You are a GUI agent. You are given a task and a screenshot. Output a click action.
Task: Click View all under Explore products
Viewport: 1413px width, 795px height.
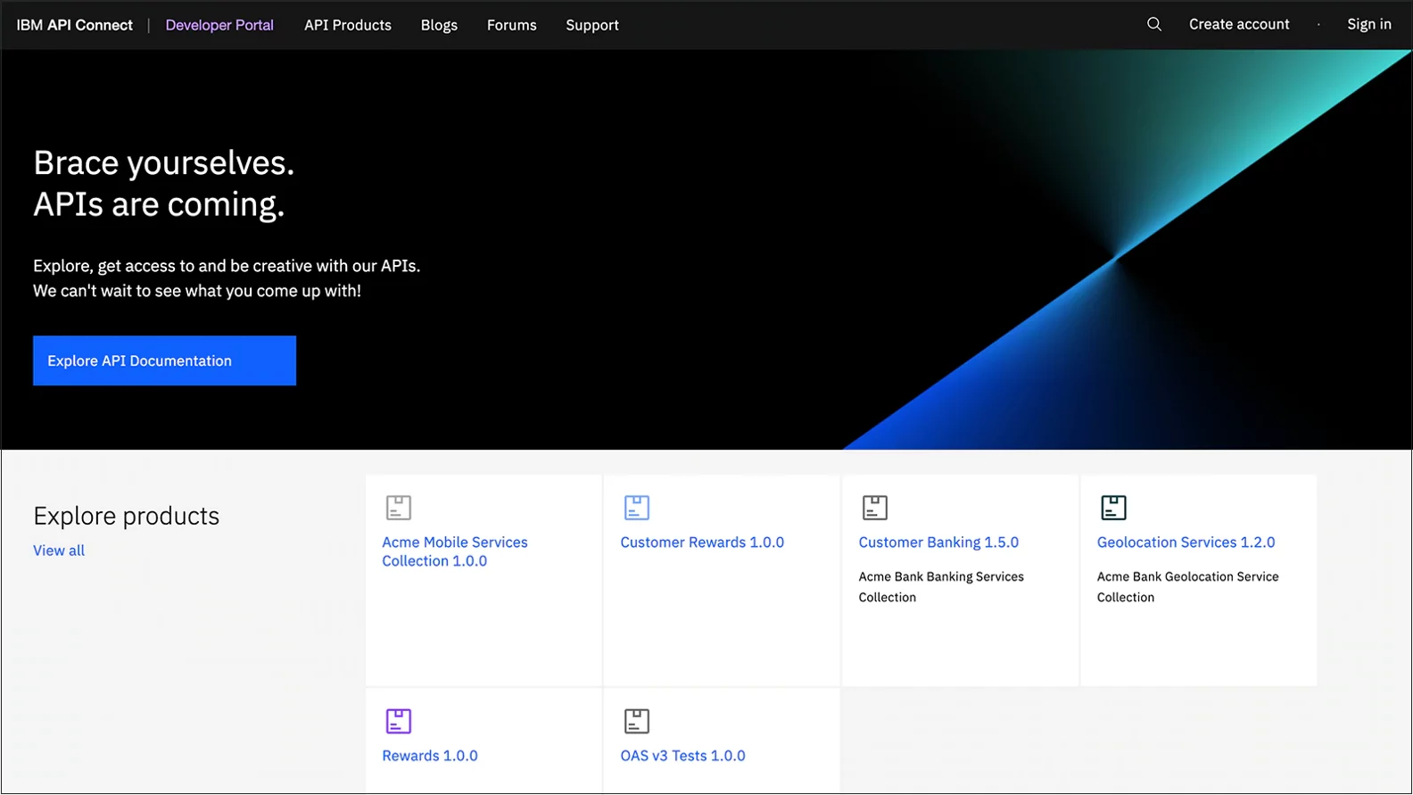point(59,551)
